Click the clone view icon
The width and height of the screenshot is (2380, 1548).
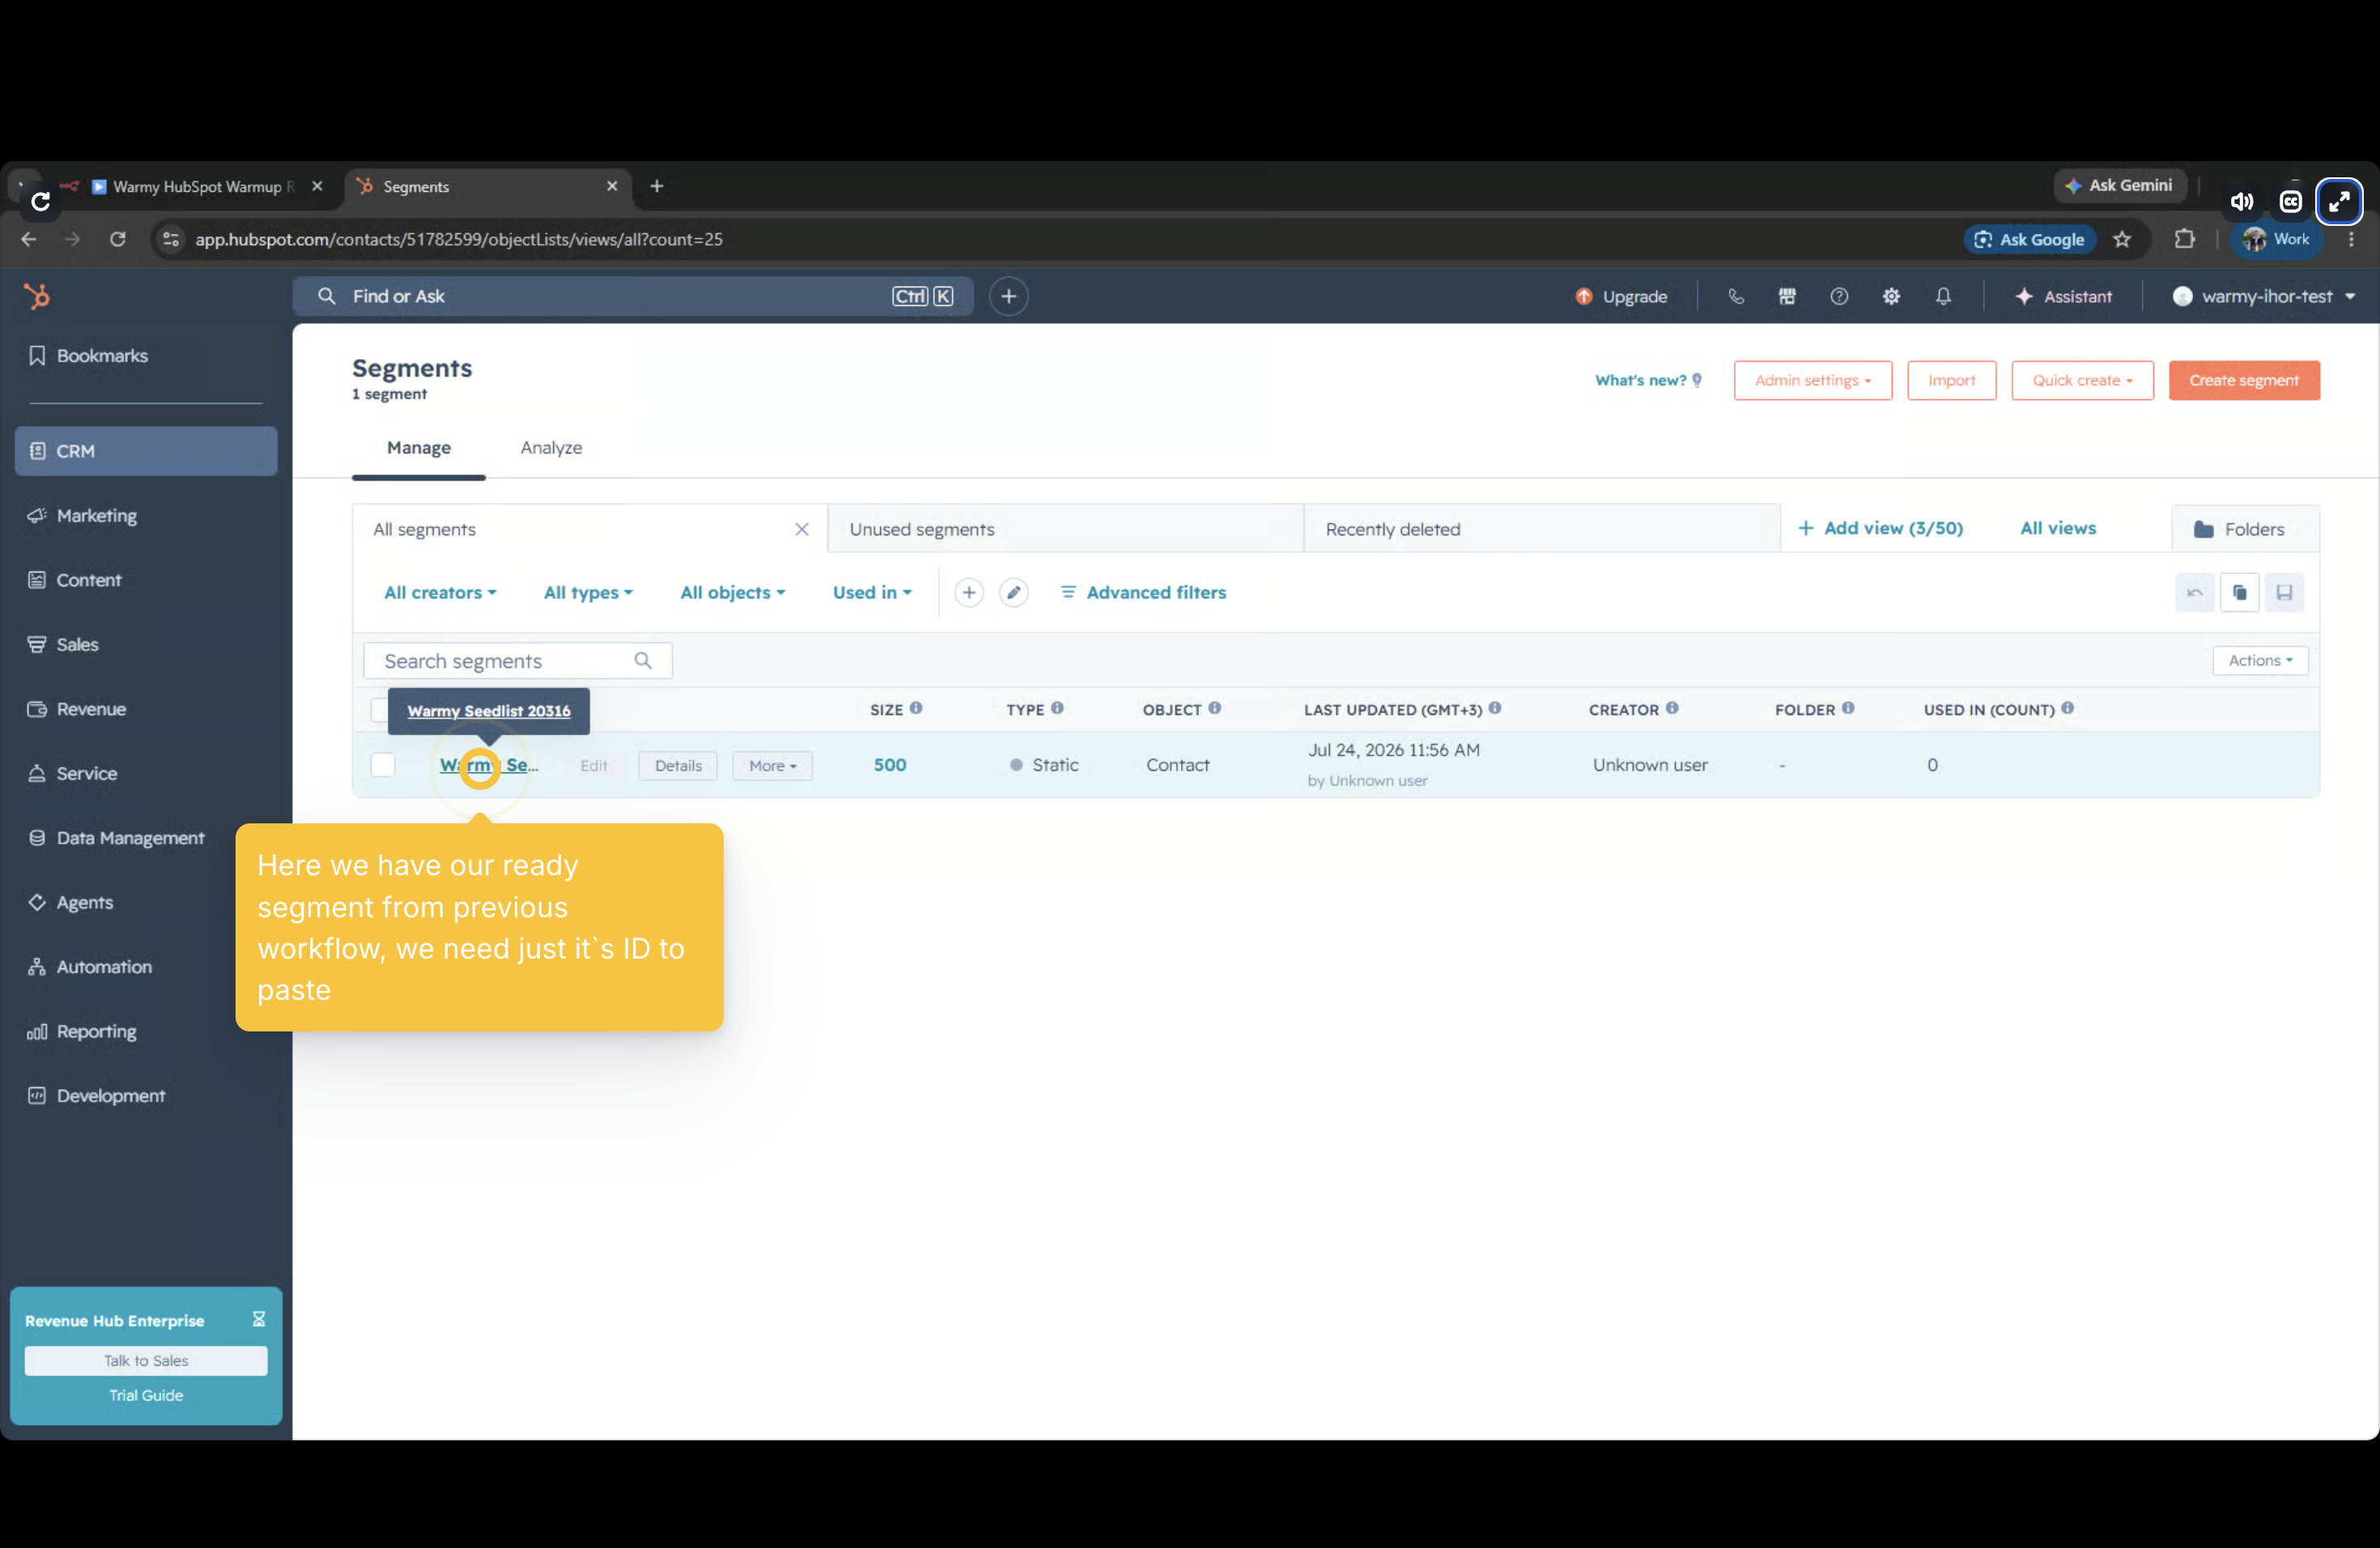tap(2239, 593)
